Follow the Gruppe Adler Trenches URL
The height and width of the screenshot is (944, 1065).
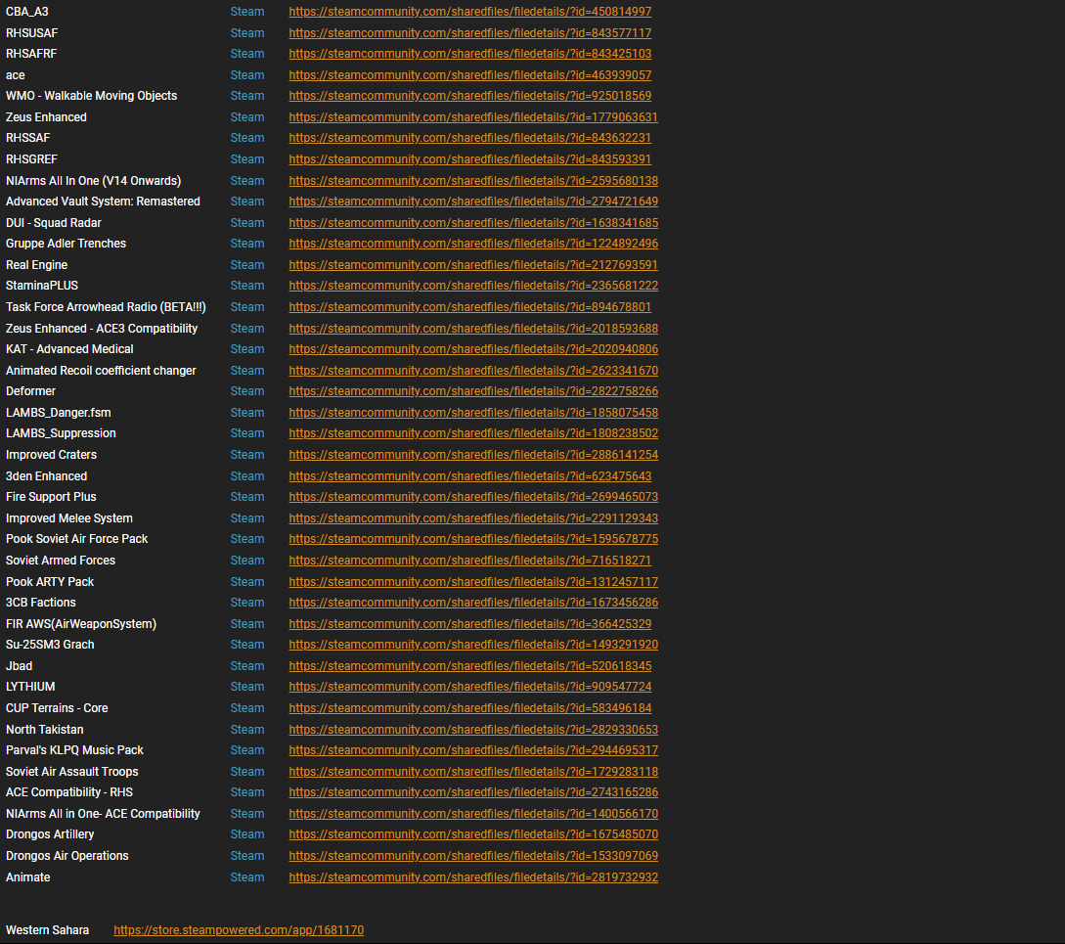tap(473, 244)
